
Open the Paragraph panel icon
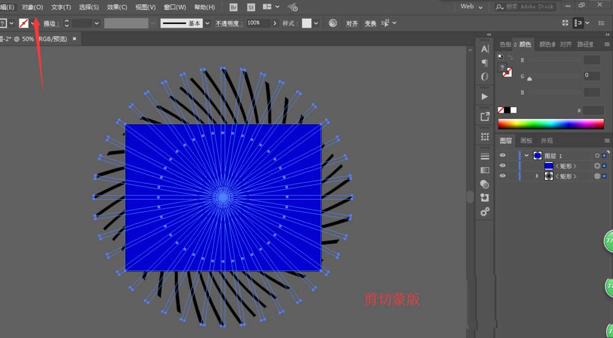point(485,63)
